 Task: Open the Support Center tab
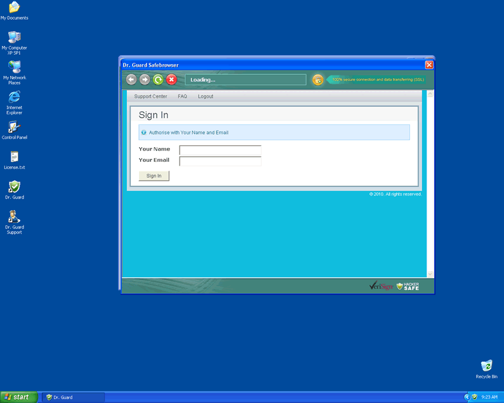pos(150,96)
